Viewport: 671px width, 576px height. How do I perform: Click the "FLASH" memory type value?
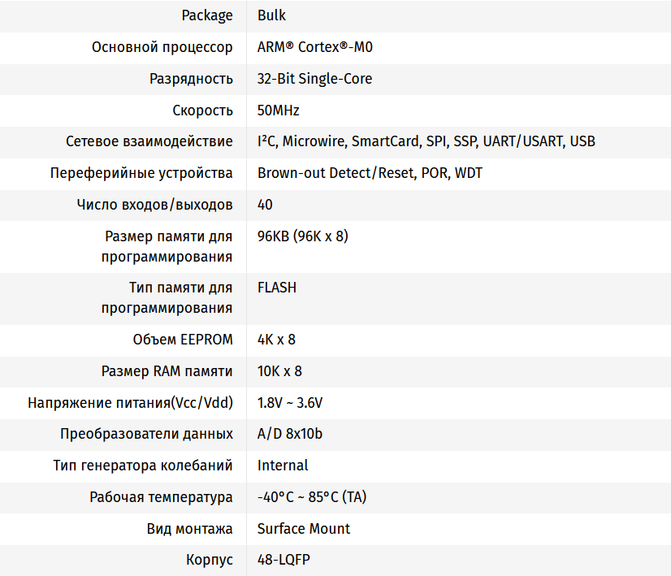click(x=277, y=288)
